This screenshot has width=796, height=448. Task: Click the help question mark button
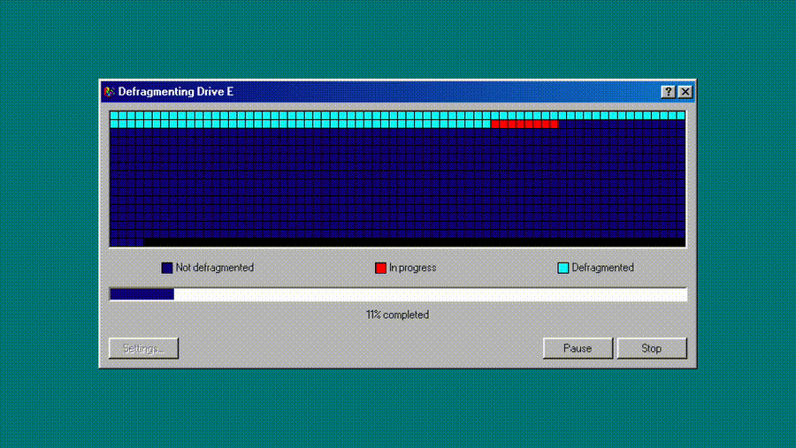668,92
